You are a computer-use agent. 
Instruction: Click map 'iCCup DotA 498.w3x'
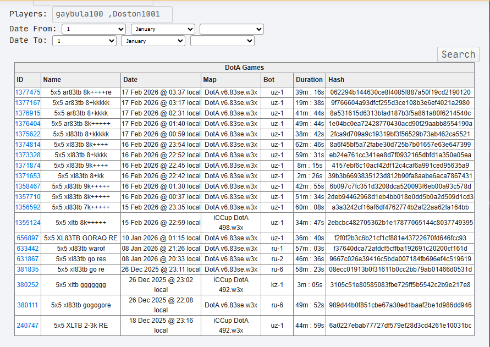pos(231,223)
